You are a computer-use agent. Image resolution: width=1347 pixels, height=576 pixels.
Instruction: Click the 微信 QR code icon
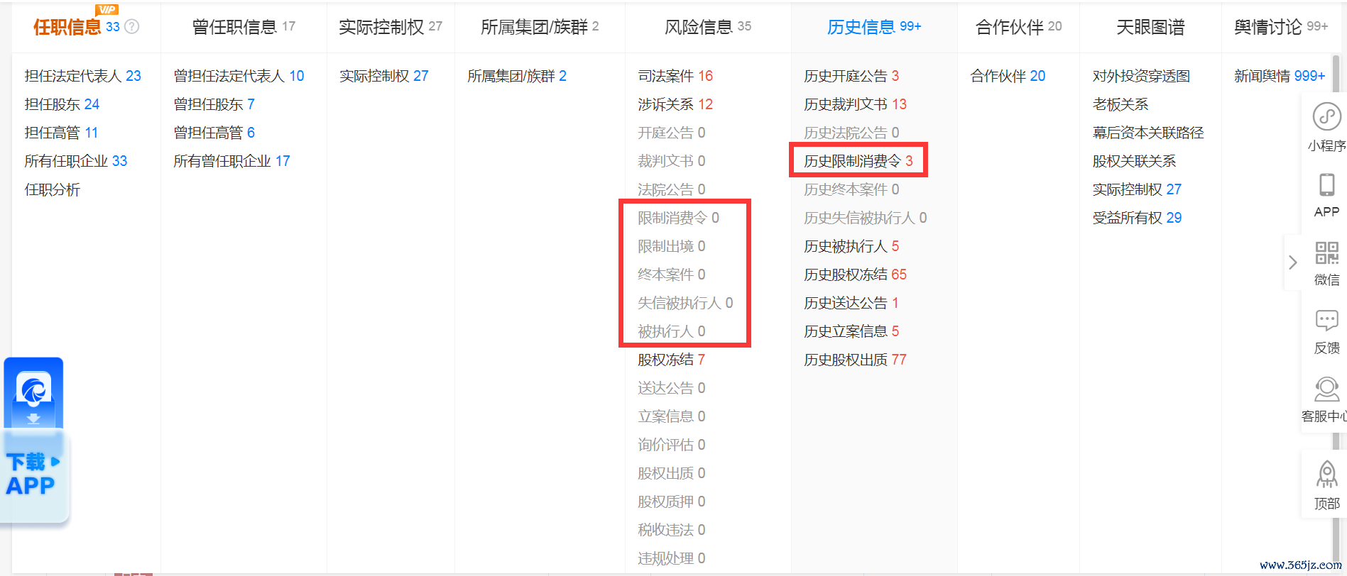pos(1326,253)
